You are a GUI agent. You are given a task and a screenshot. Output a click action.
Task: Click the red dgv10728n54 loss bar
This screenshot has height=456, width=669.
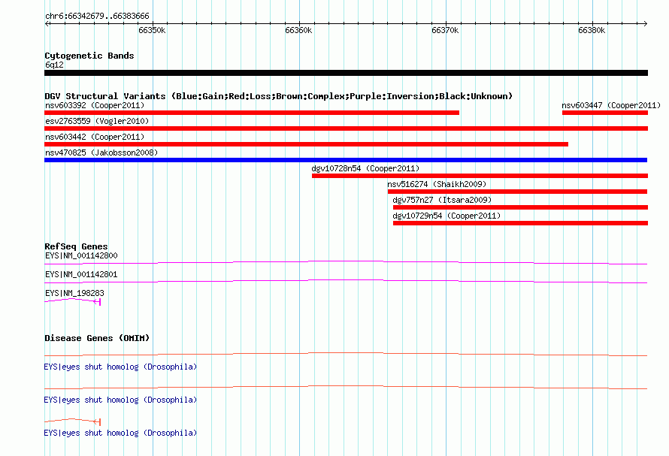tap(480, 176)
